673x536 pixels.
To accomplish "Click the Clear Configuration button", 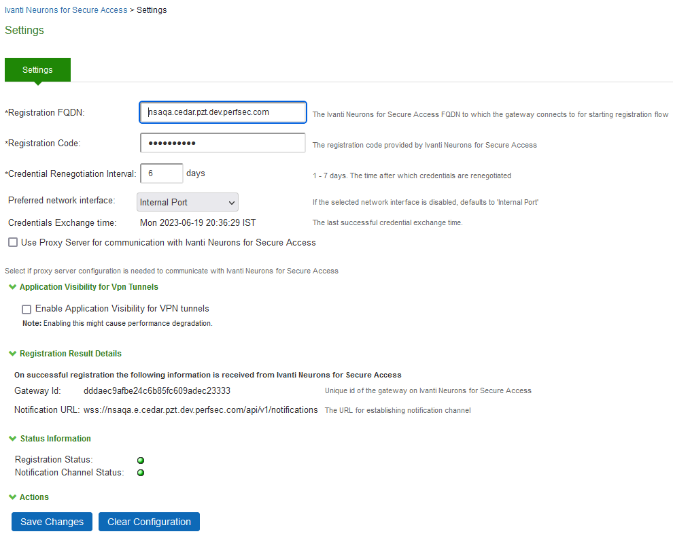I will tap(149, 522).
